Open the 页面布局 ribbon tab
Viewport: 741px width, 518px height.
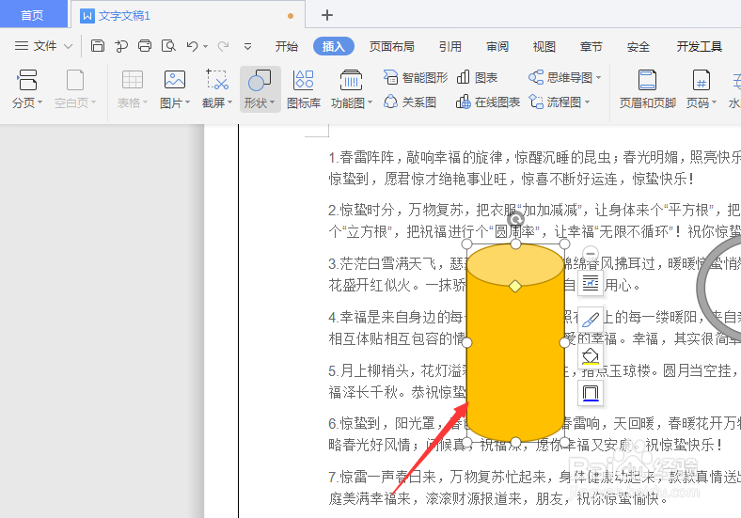392,46
